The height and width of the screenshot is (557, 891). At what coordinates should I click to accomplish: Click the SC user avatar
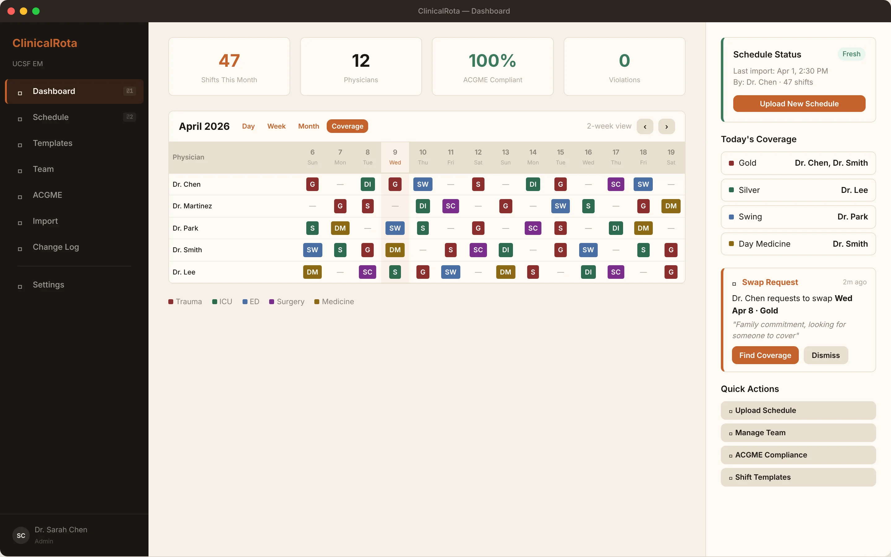pos(21,535)
